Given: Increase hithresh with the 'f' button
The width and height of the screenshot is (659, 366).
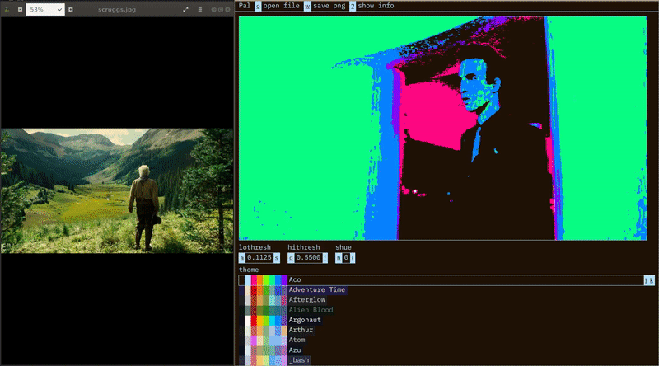Looking at the screenshot, I should [325, 258].
